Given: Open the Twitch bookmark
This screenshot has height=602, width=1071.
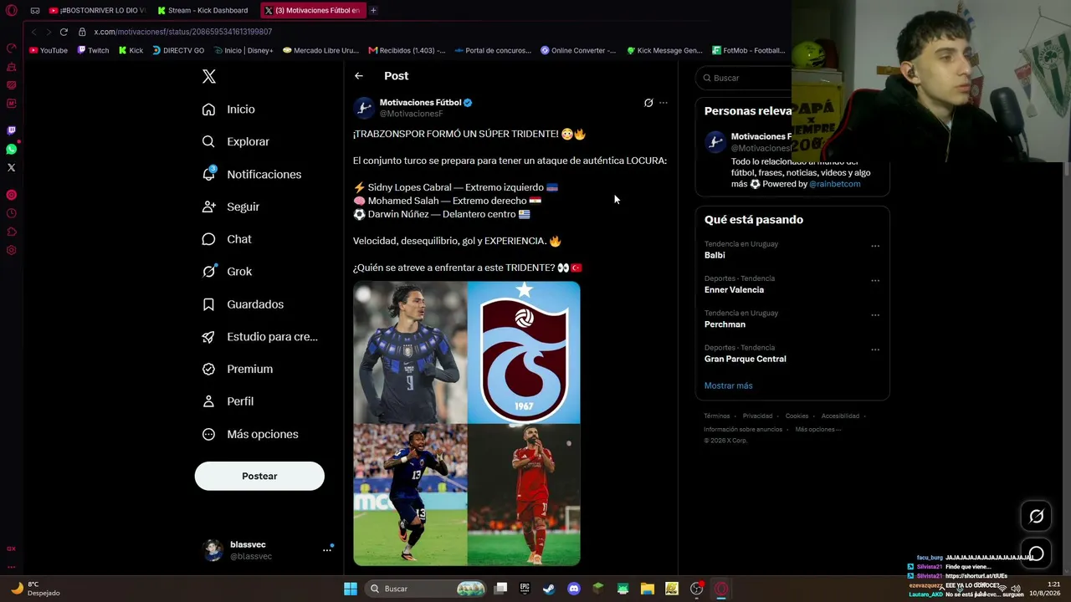Looking at the screenshot, I should click(93, 50).
